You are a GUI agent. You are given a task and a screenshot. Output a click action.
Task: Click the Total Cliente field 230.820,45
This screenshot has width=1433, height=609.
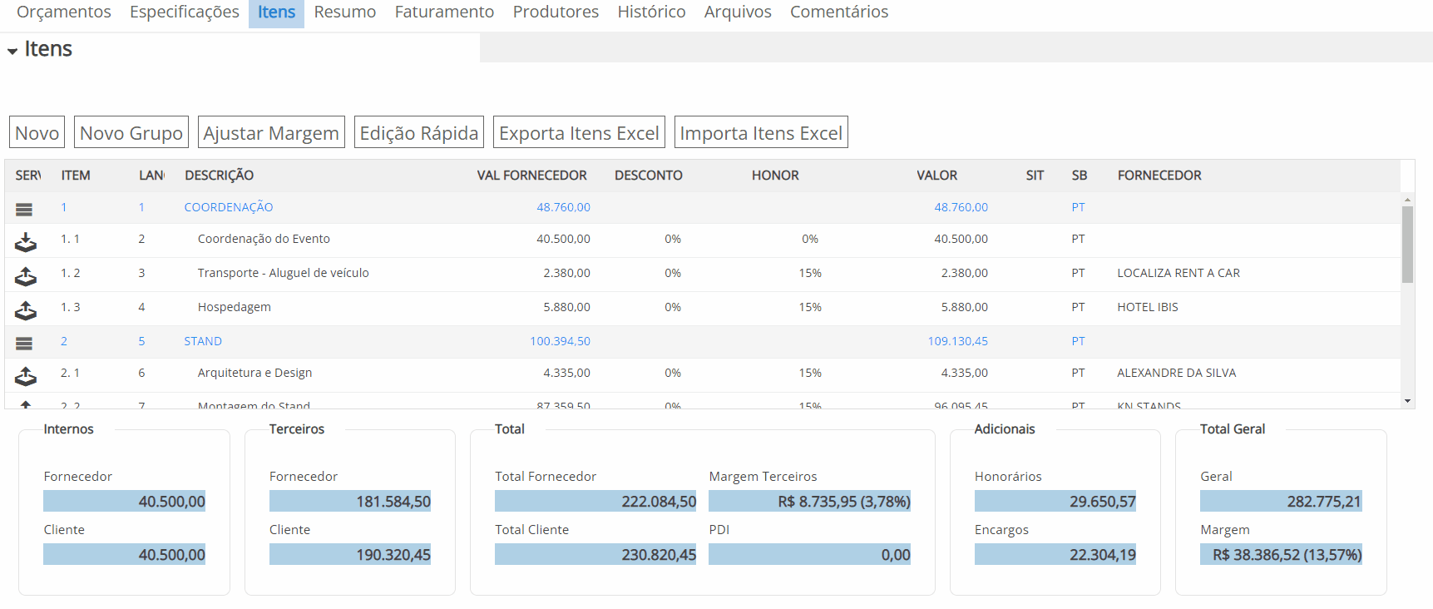595,554
